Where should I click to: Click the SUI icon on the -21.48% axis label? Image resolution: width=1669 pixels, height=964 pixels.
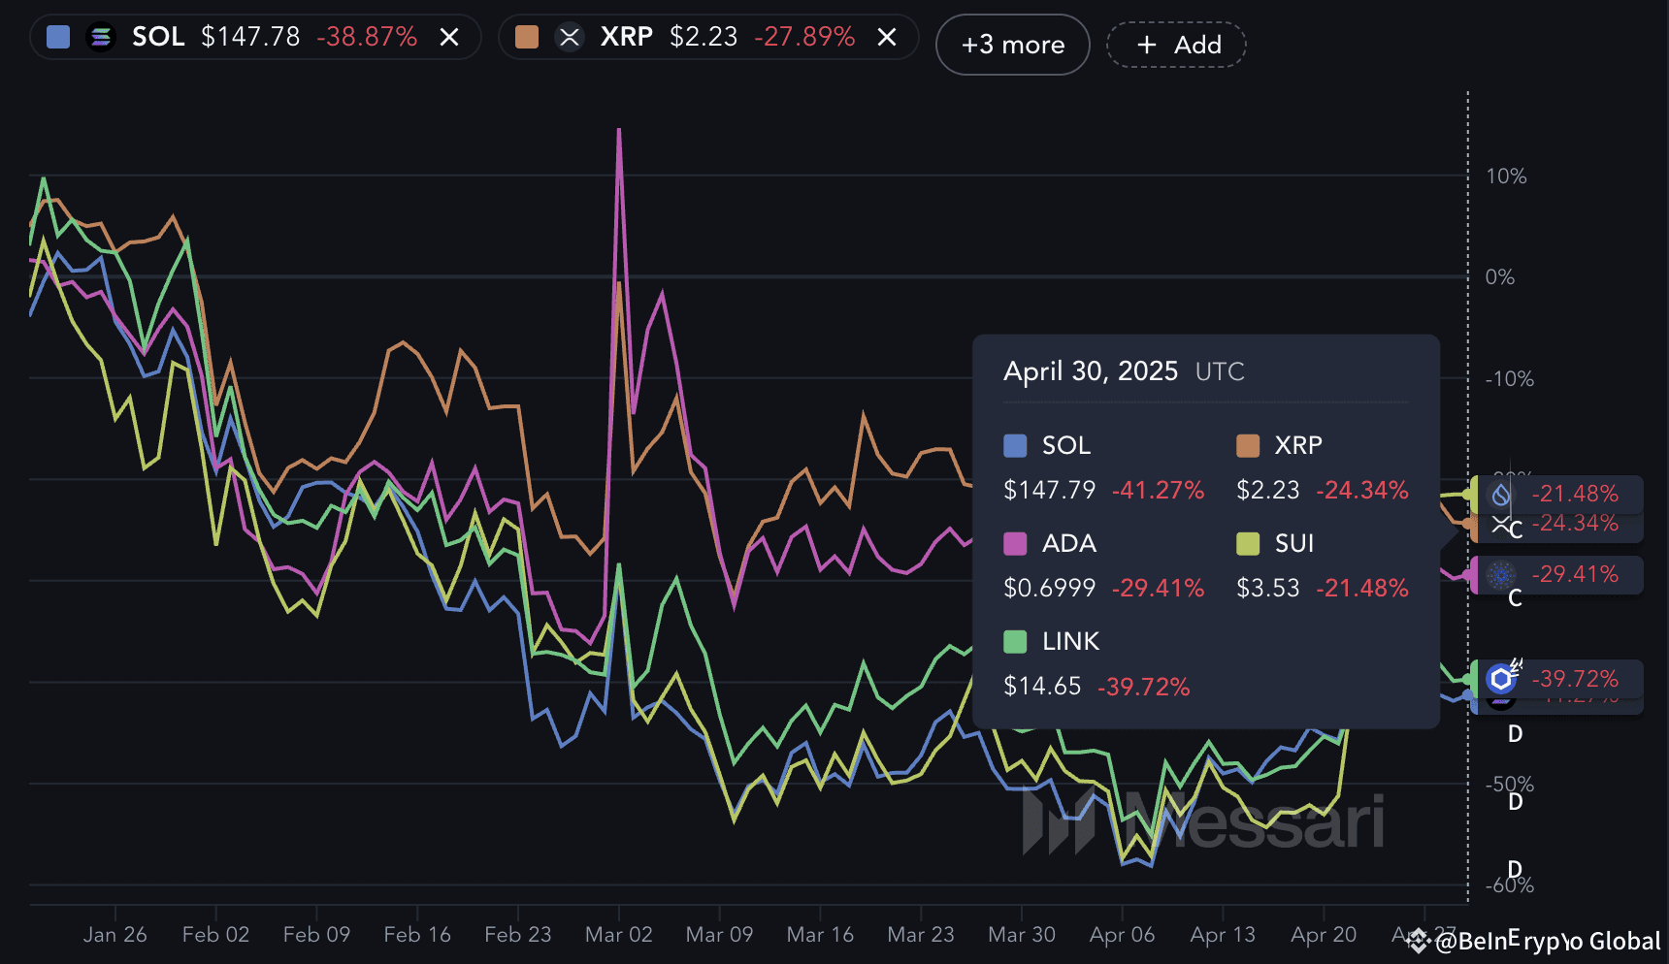[x=1501, y=495]
